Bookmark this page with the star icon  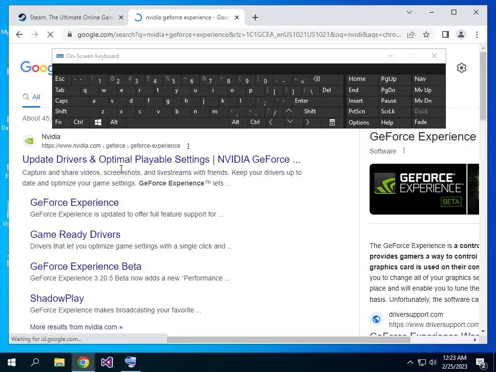pyautogui.click(x=426, y=34)
